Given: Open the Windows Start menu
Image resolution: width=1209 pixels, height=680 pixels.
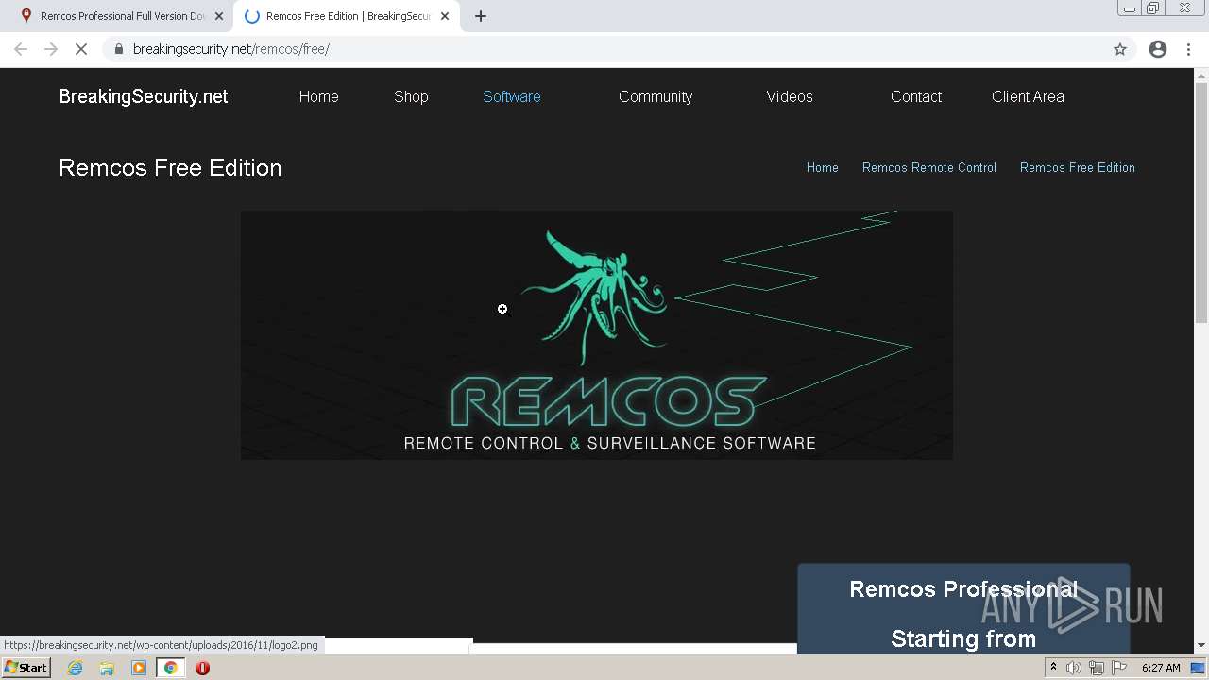Looking at the screenshot, I should pos(26,668).
